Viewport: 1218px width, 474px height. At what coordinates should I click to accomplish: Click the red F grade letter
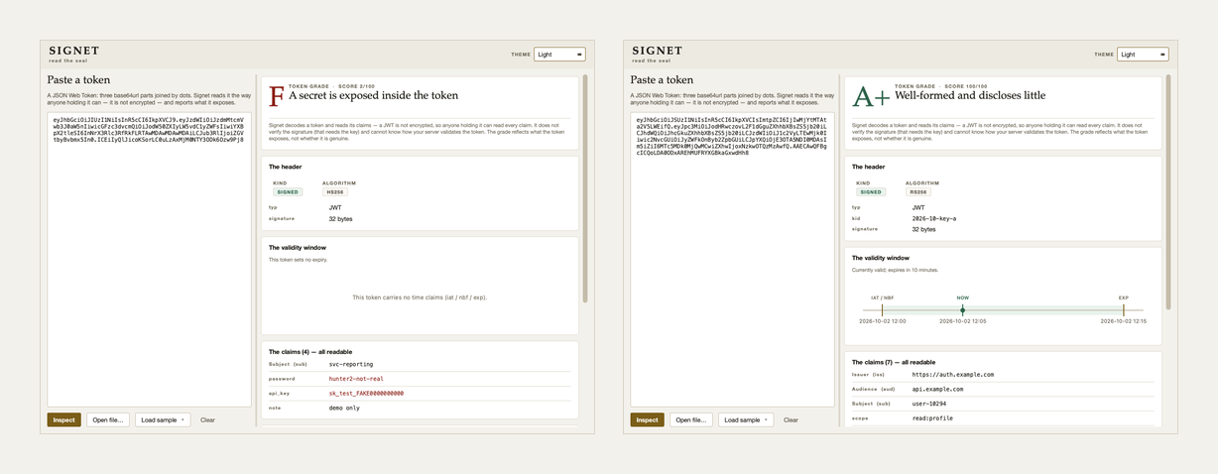(277, 97)
